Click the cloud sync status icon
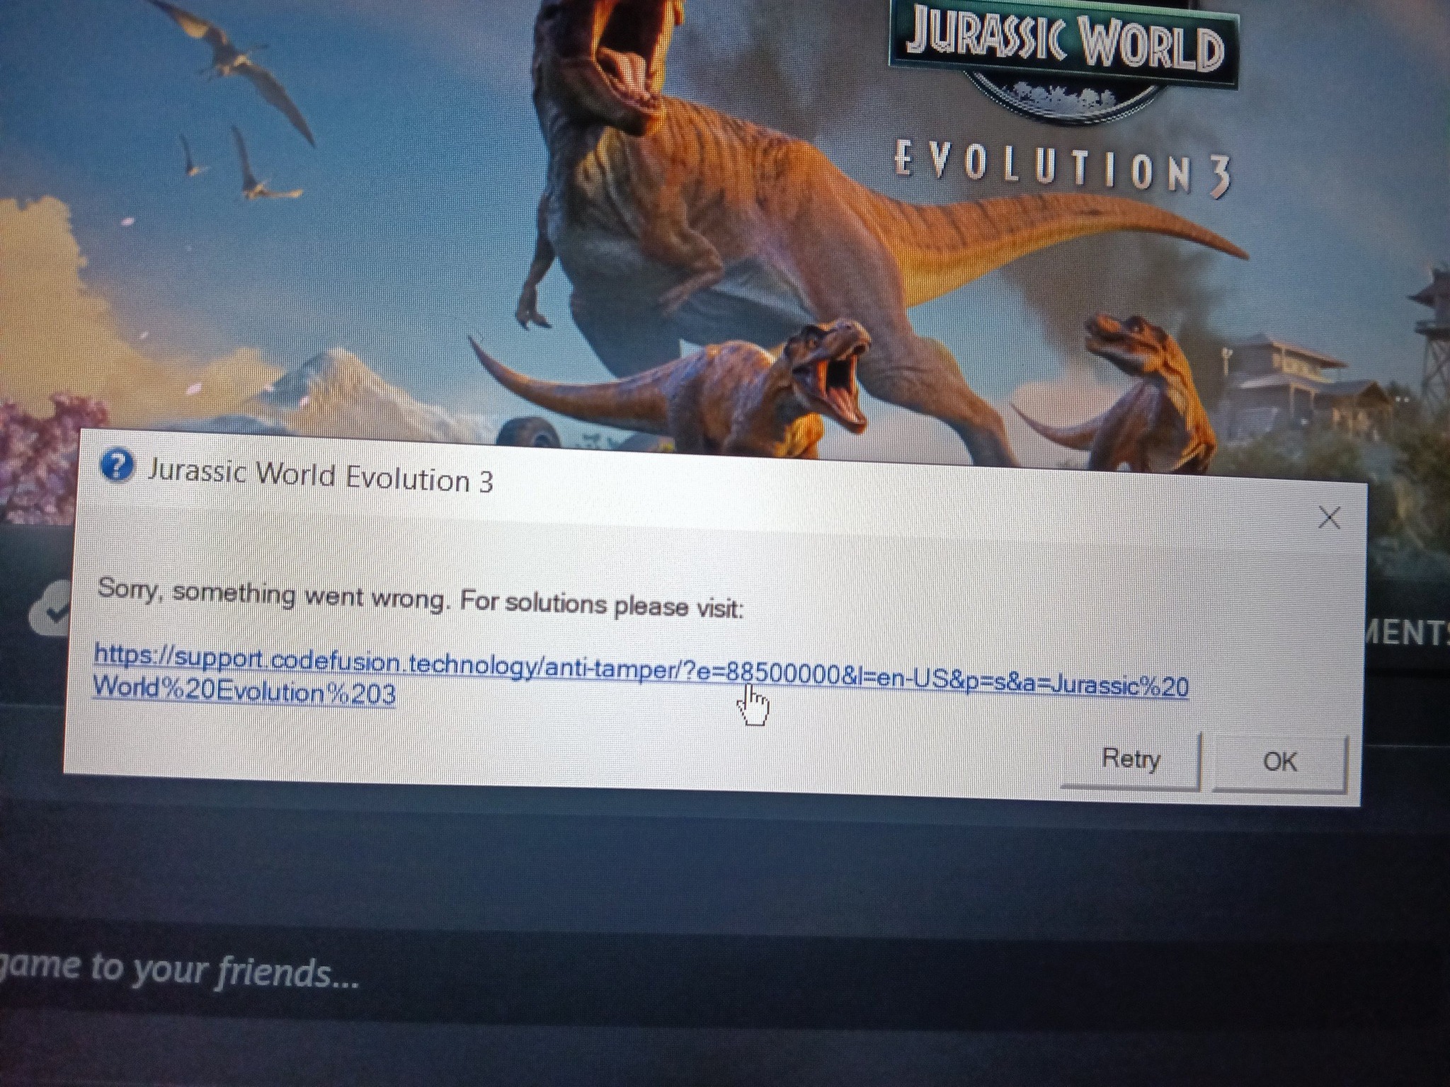Screen dimensions: 1450x1087 point(50,610)
